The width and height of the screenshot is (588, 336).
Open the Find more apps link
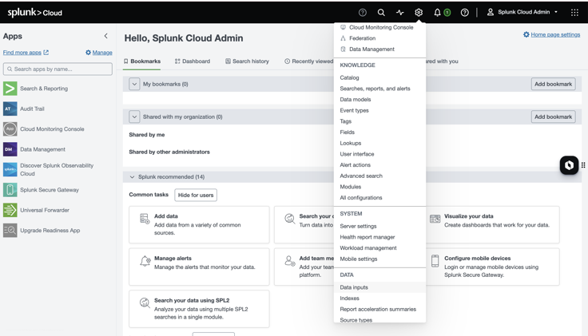point(26,53)
